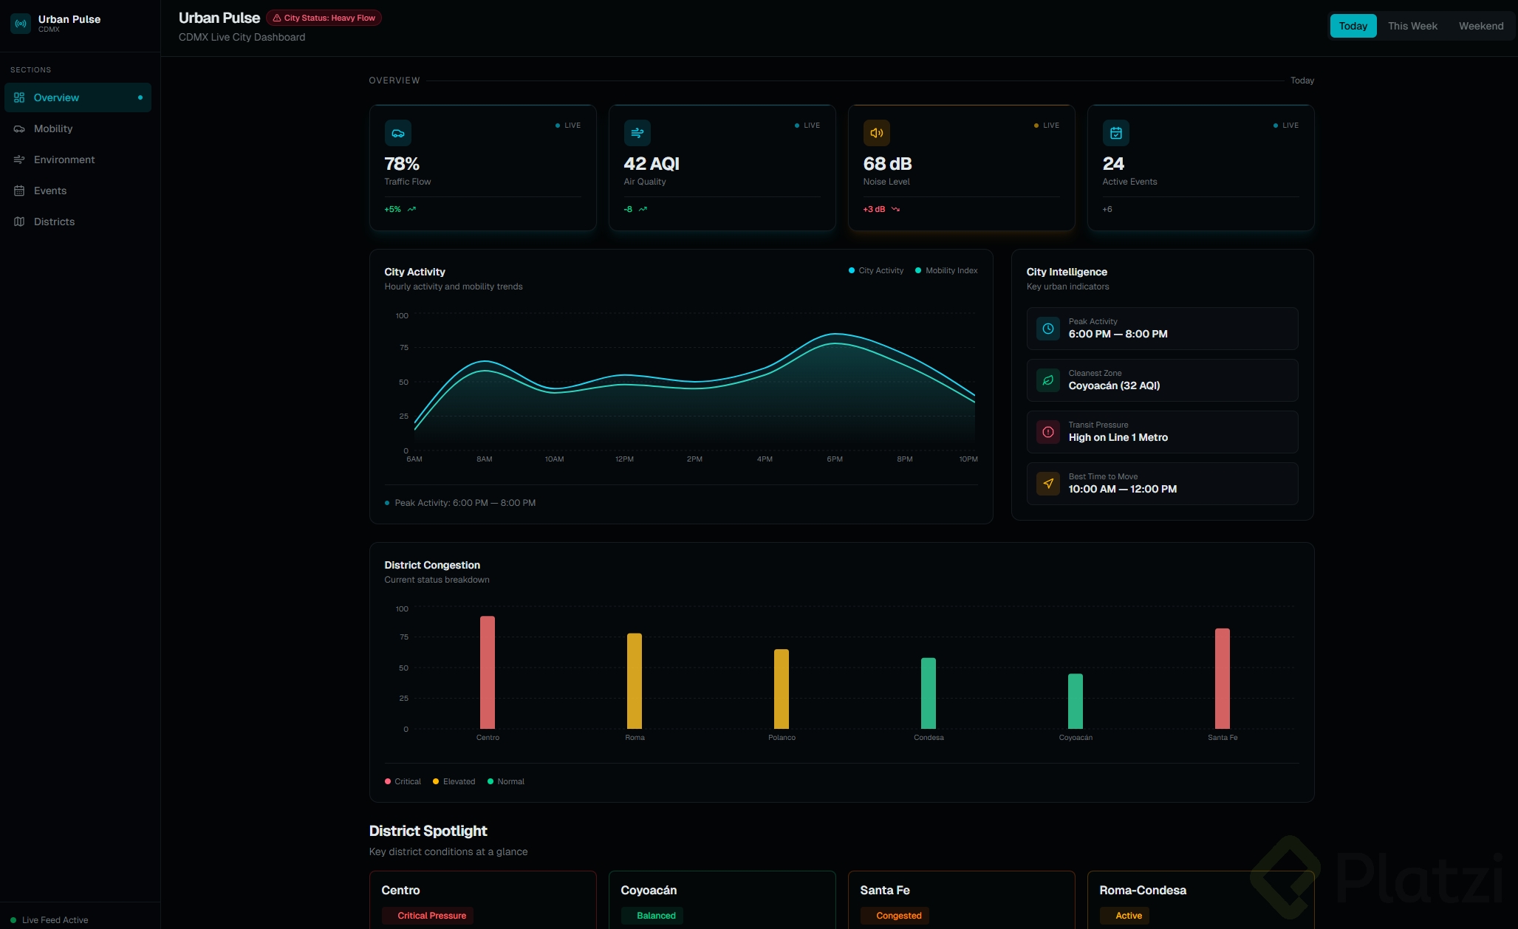Screen dimensions: 1518x929
Task: Toggle Critical status in congestion legend
Action: (403, 781)
